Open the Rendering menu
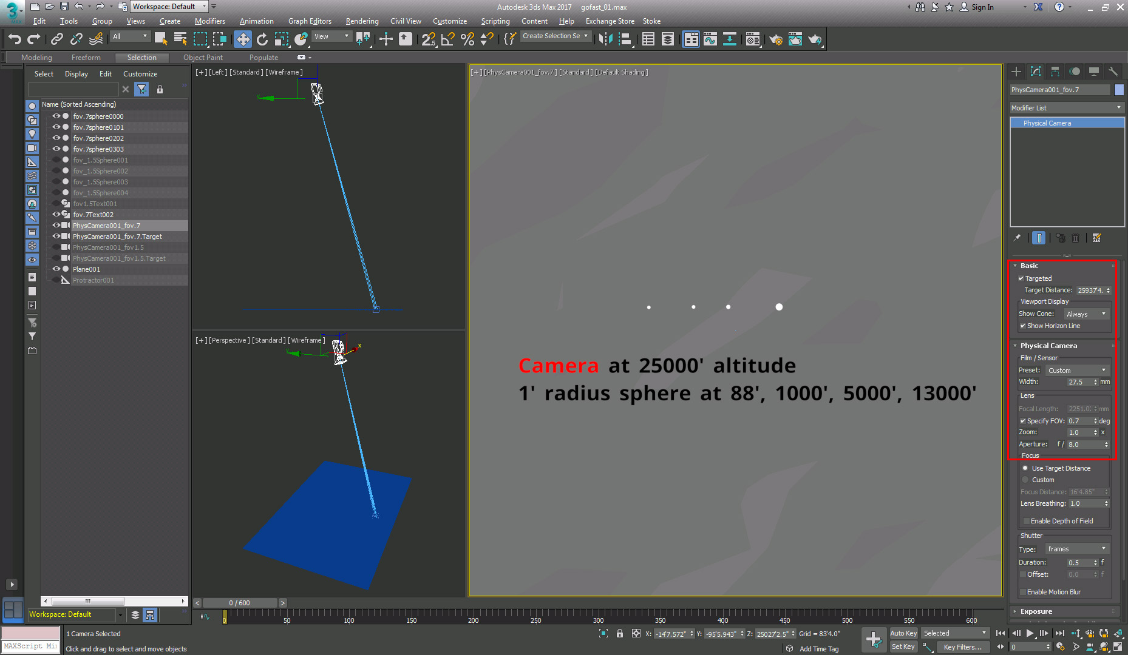Viewport: 1128px width, 655px height. pyautogui.click(x=362, y=21)
